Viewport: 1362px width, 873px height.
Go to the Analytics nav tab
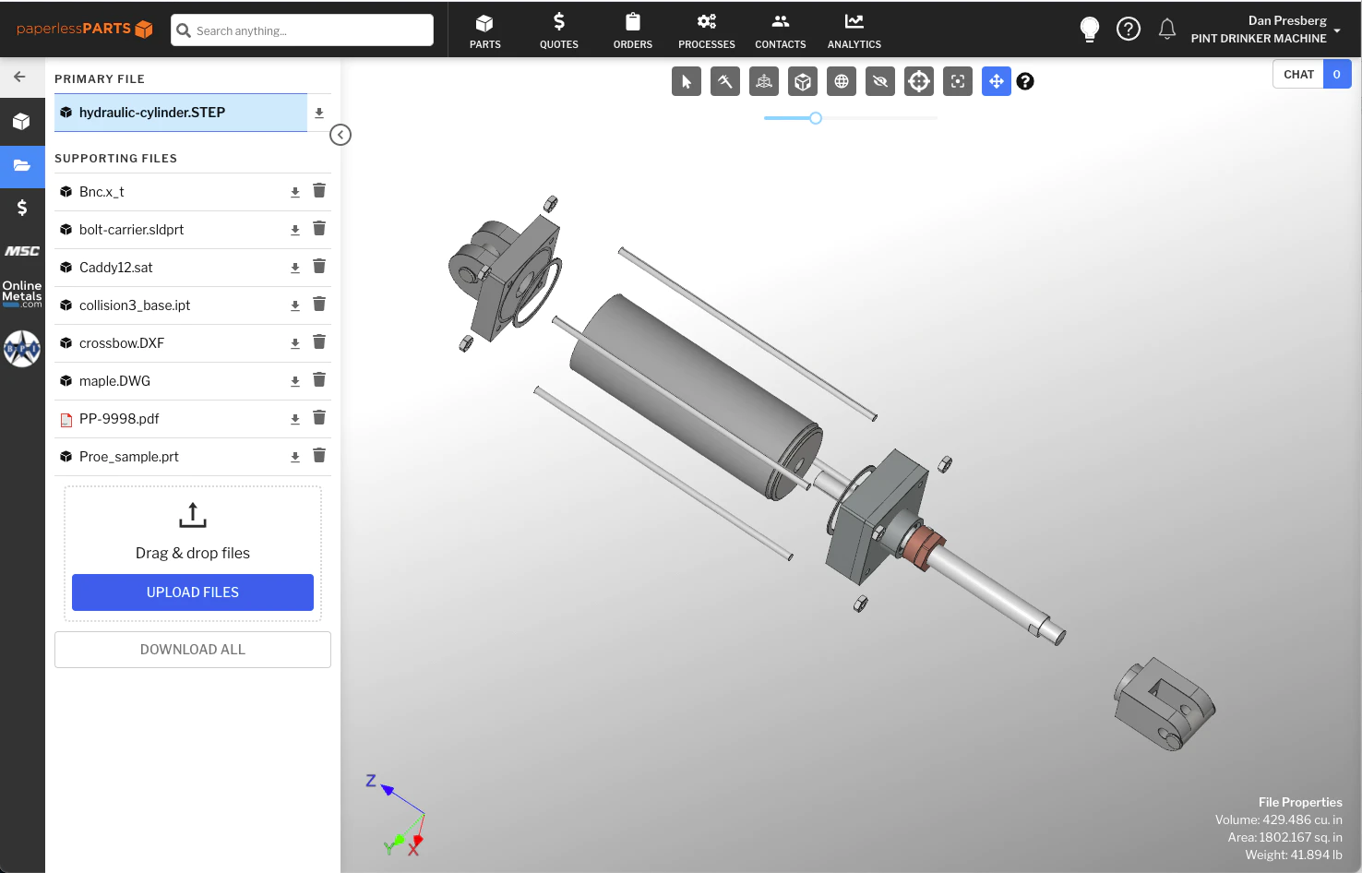click(x=854, y=30)
